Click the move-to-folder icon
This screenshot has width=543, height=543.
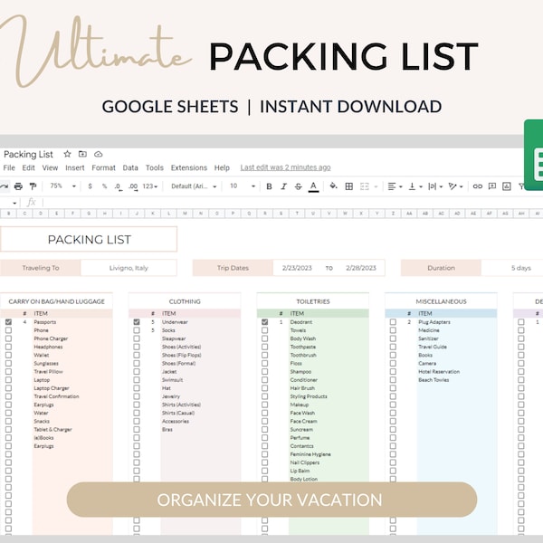point(82,154)
